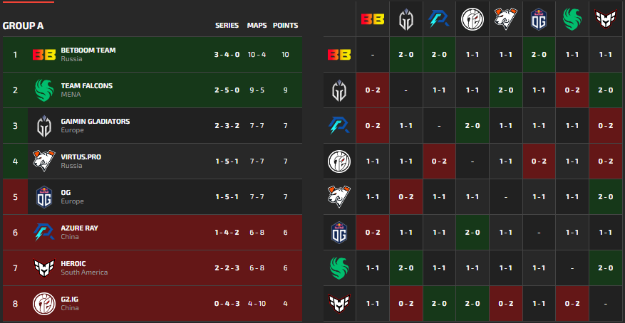Open Gaimin Gladiators logo in standings row 3
This screenshot has width=625, height=323.
pos(44,126)
